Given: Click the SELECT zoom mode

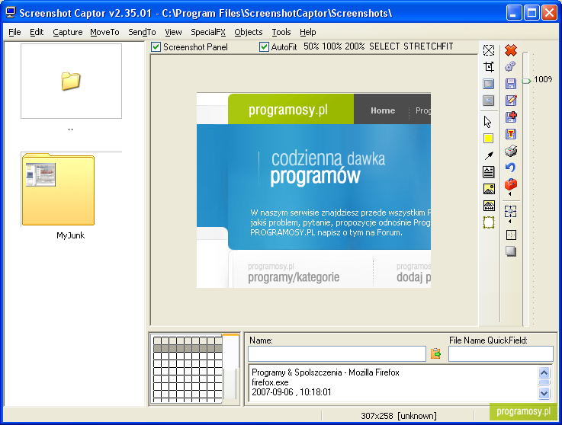Looking at the screenshot, I should [x=384, y=46].
